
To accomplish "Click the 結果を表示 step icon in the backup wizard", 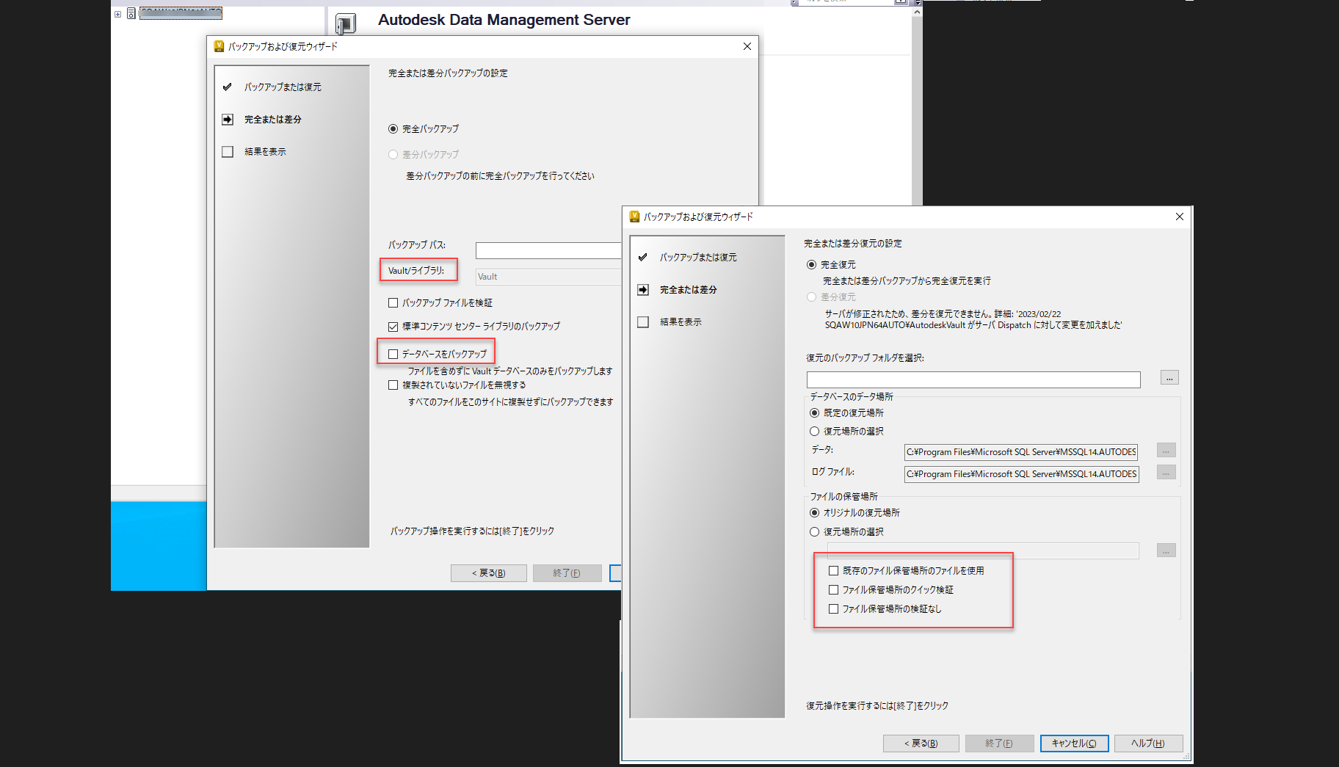I will [x=228, y=151].
